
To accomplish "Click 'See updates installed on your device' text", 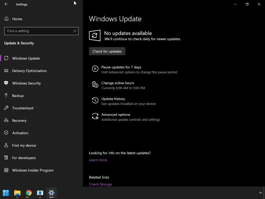I will [128, 104].
